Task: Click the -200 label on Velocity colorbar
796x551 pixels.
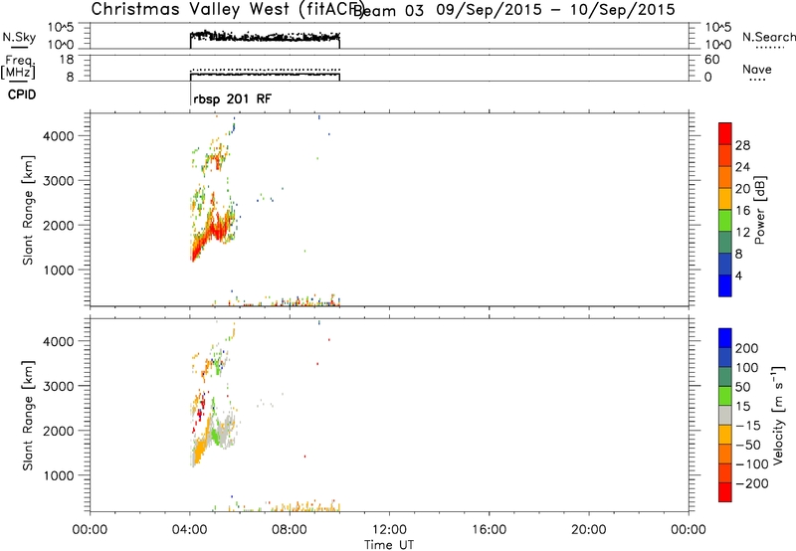Action: (751, 483)
